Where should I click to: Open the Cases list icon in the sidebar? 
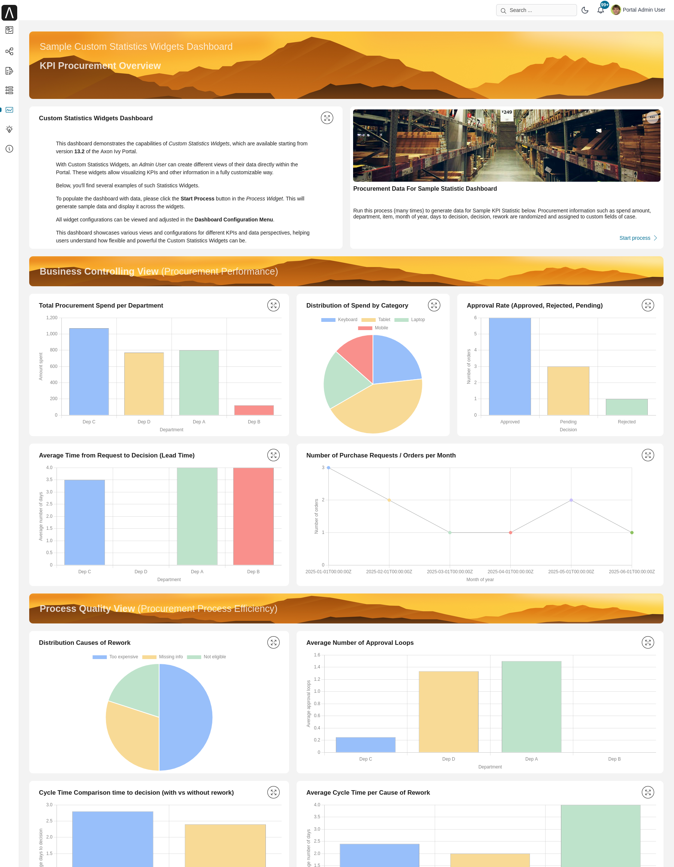9,91
